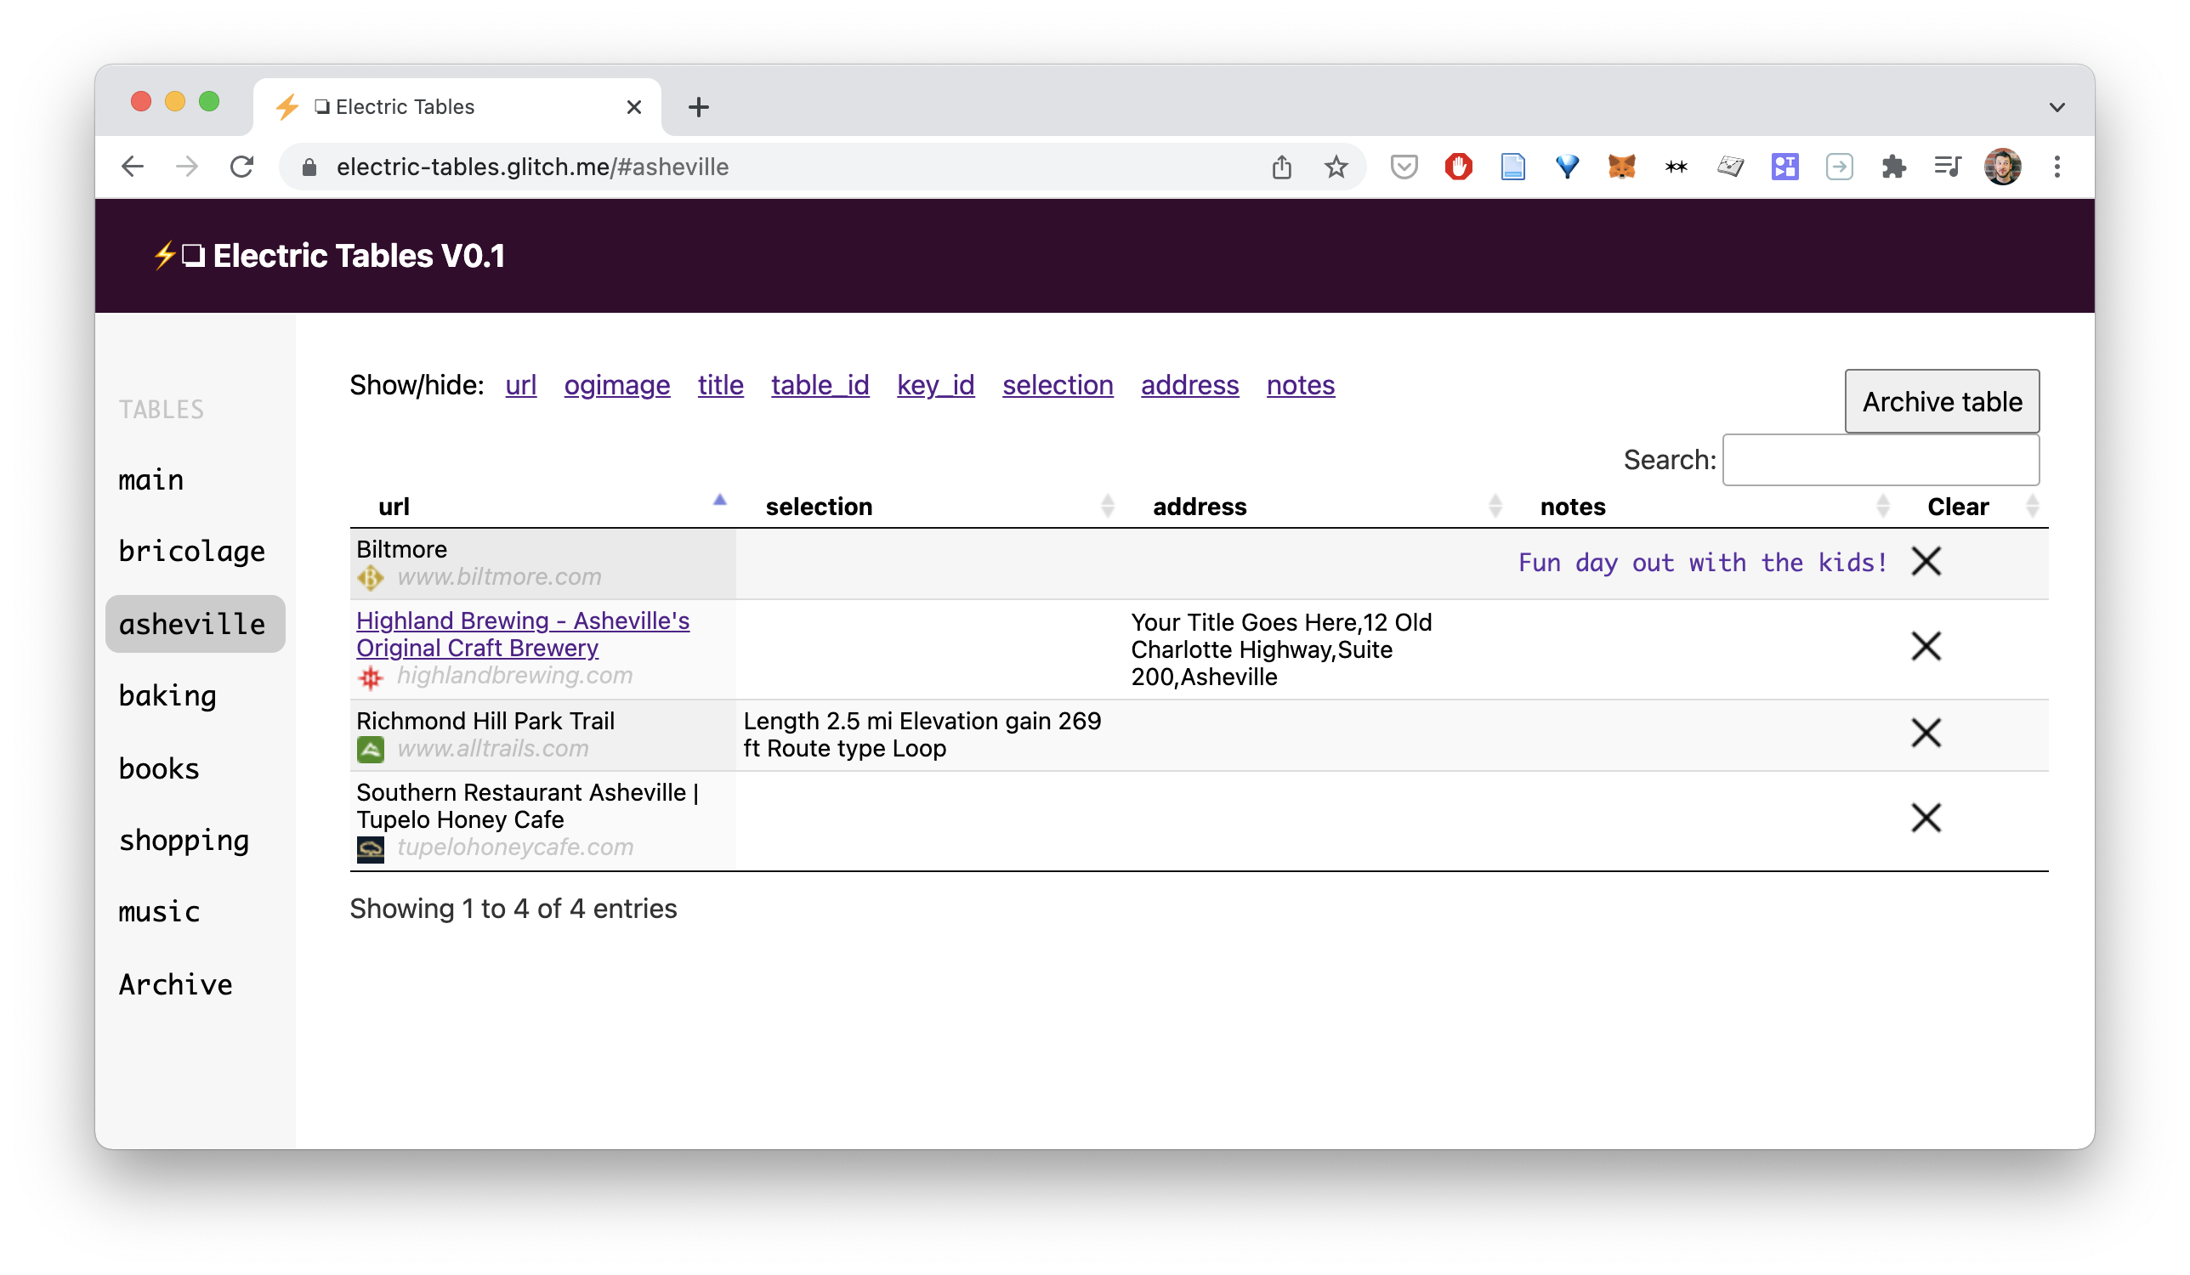
Task: Click the gray pen-and-paper extension icon
Action: pos(1730,167)
